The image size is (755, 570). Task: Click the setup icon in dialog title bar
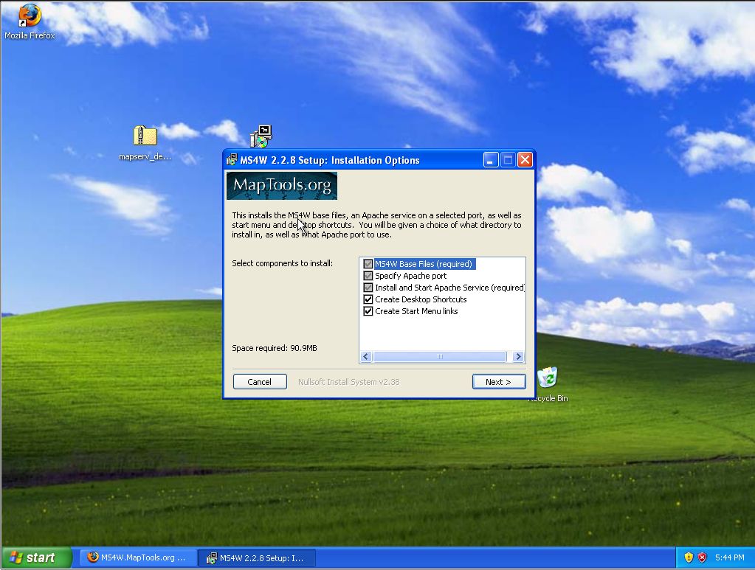[x=232, y=160]
